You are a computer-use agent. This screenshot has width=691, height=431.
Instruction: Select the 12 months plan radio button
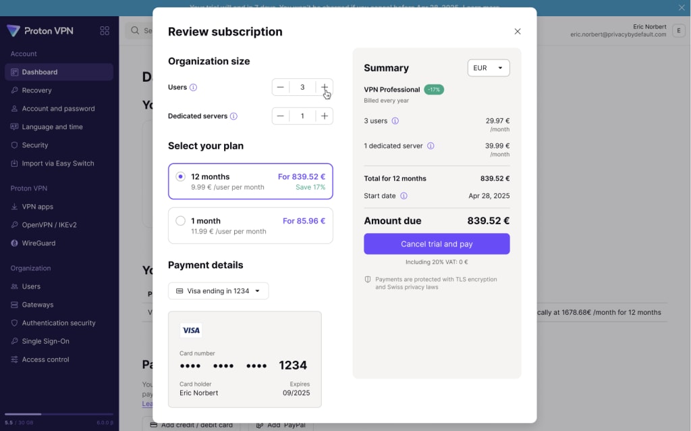180,176
